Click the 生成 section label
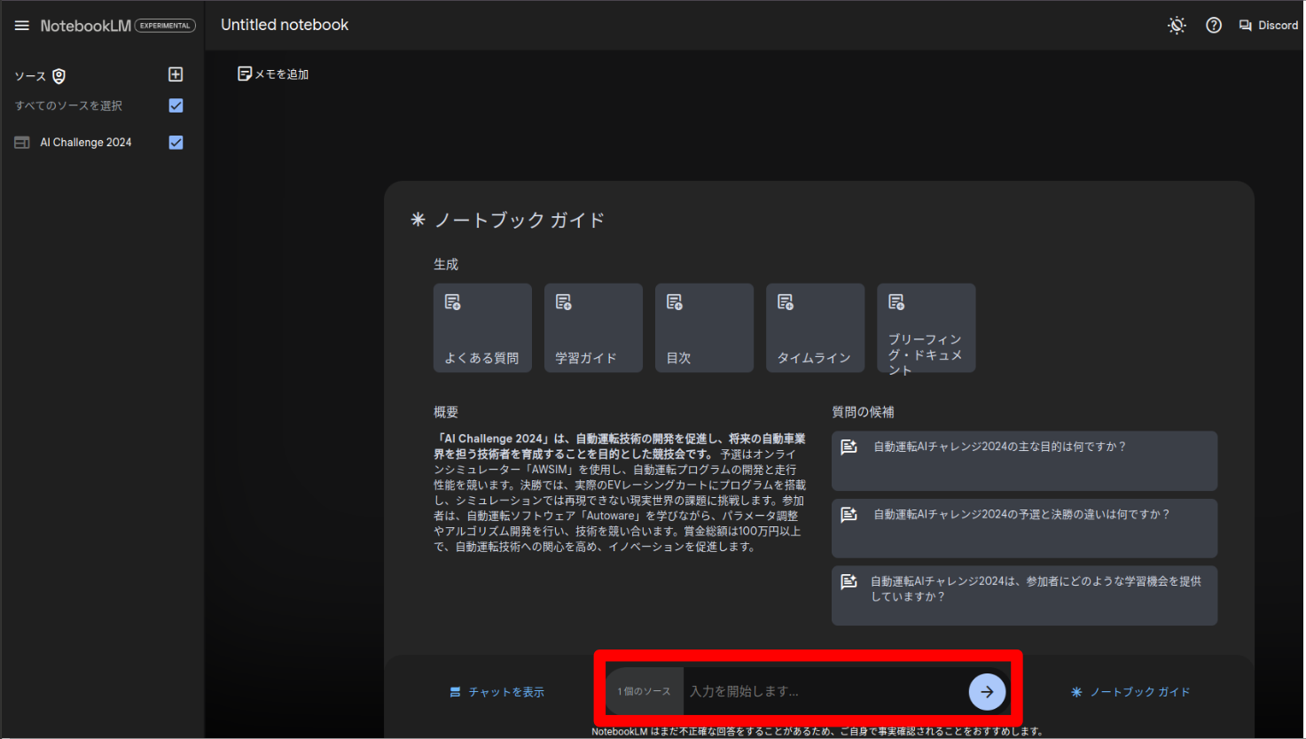Viewport: 1306px width, 739px height. click(x=446, y=264)
